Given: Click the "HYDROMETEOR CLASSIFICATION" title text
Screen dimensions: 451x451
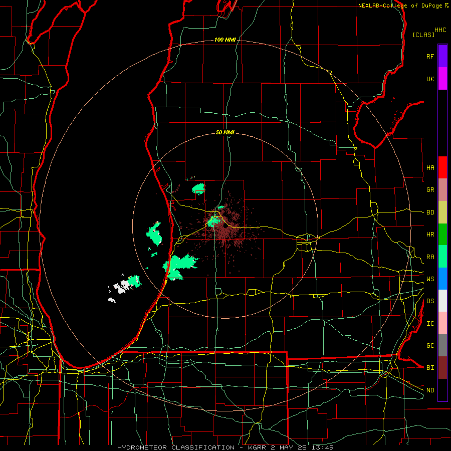Looking at the screenshot, I should (176, 447).
